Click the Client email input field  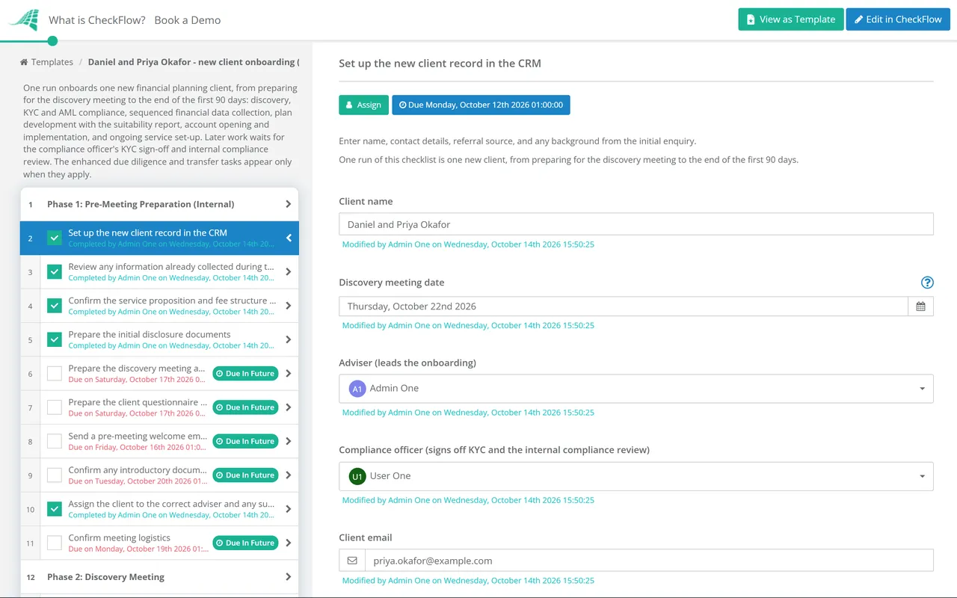(x=649, y=561)
